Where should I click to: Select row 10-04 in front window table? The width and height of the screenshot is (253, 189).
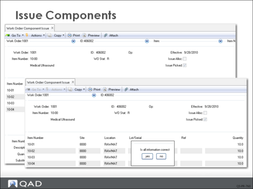pyautogui.click(x=135, y=163)
